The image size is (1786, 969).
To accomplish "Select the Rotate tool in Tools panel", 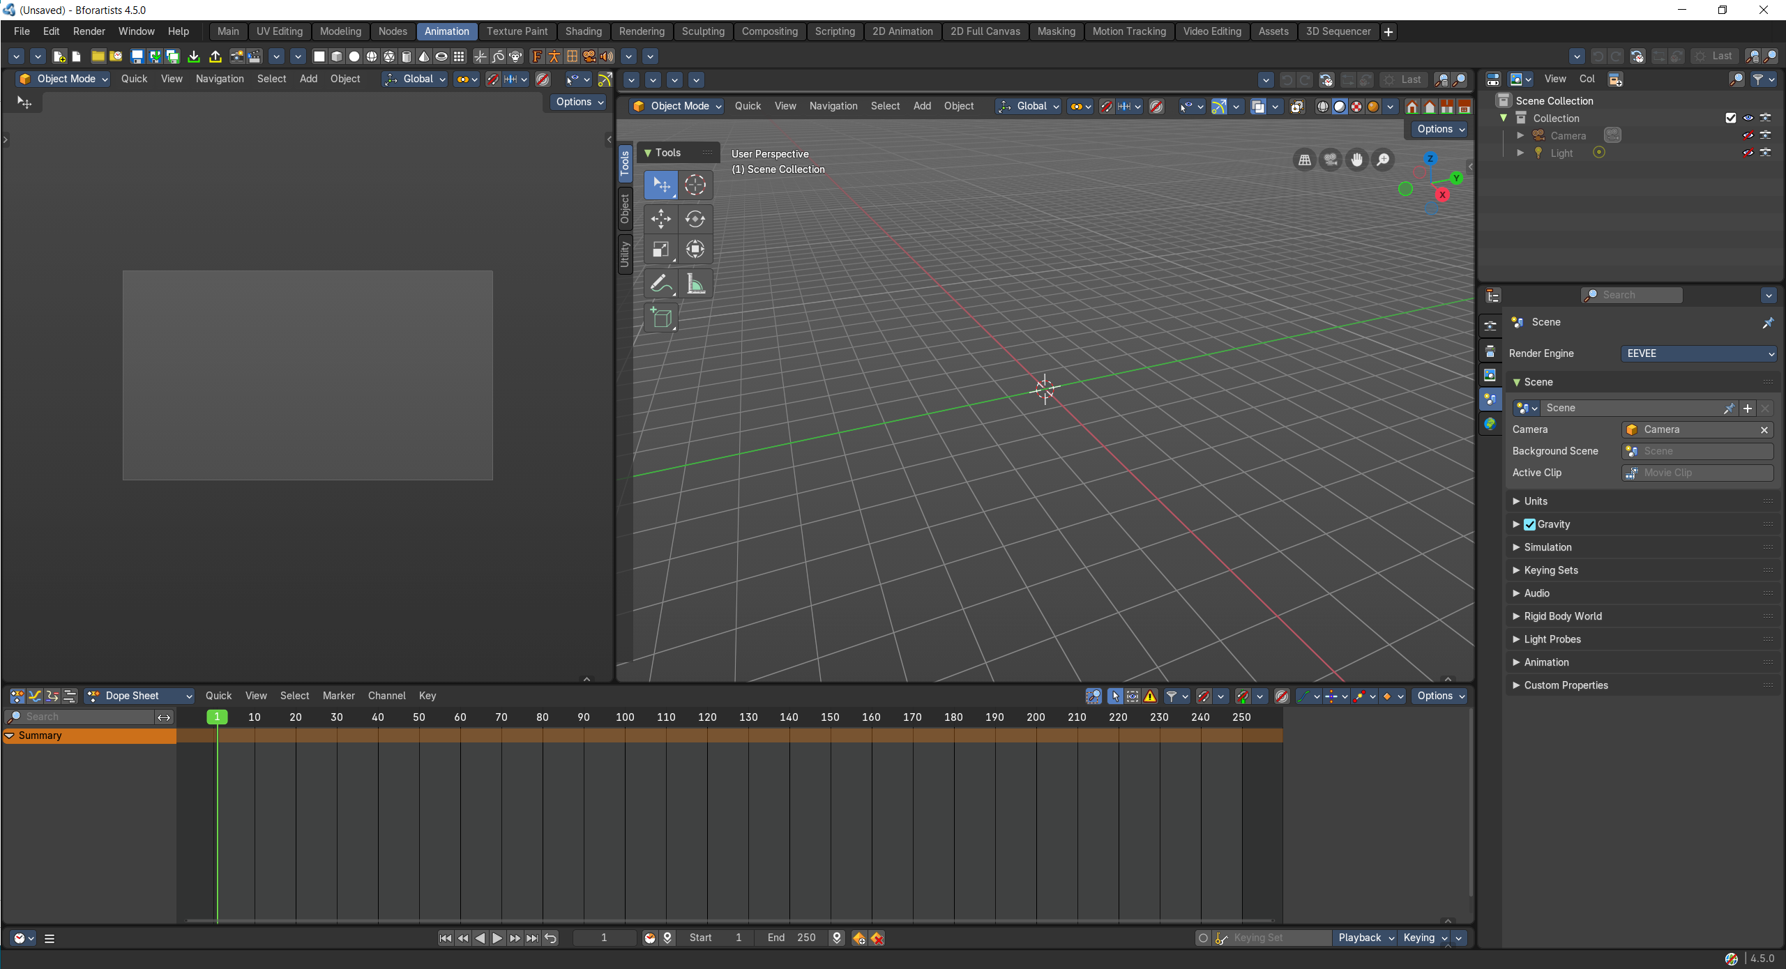I will click(695, 219).
